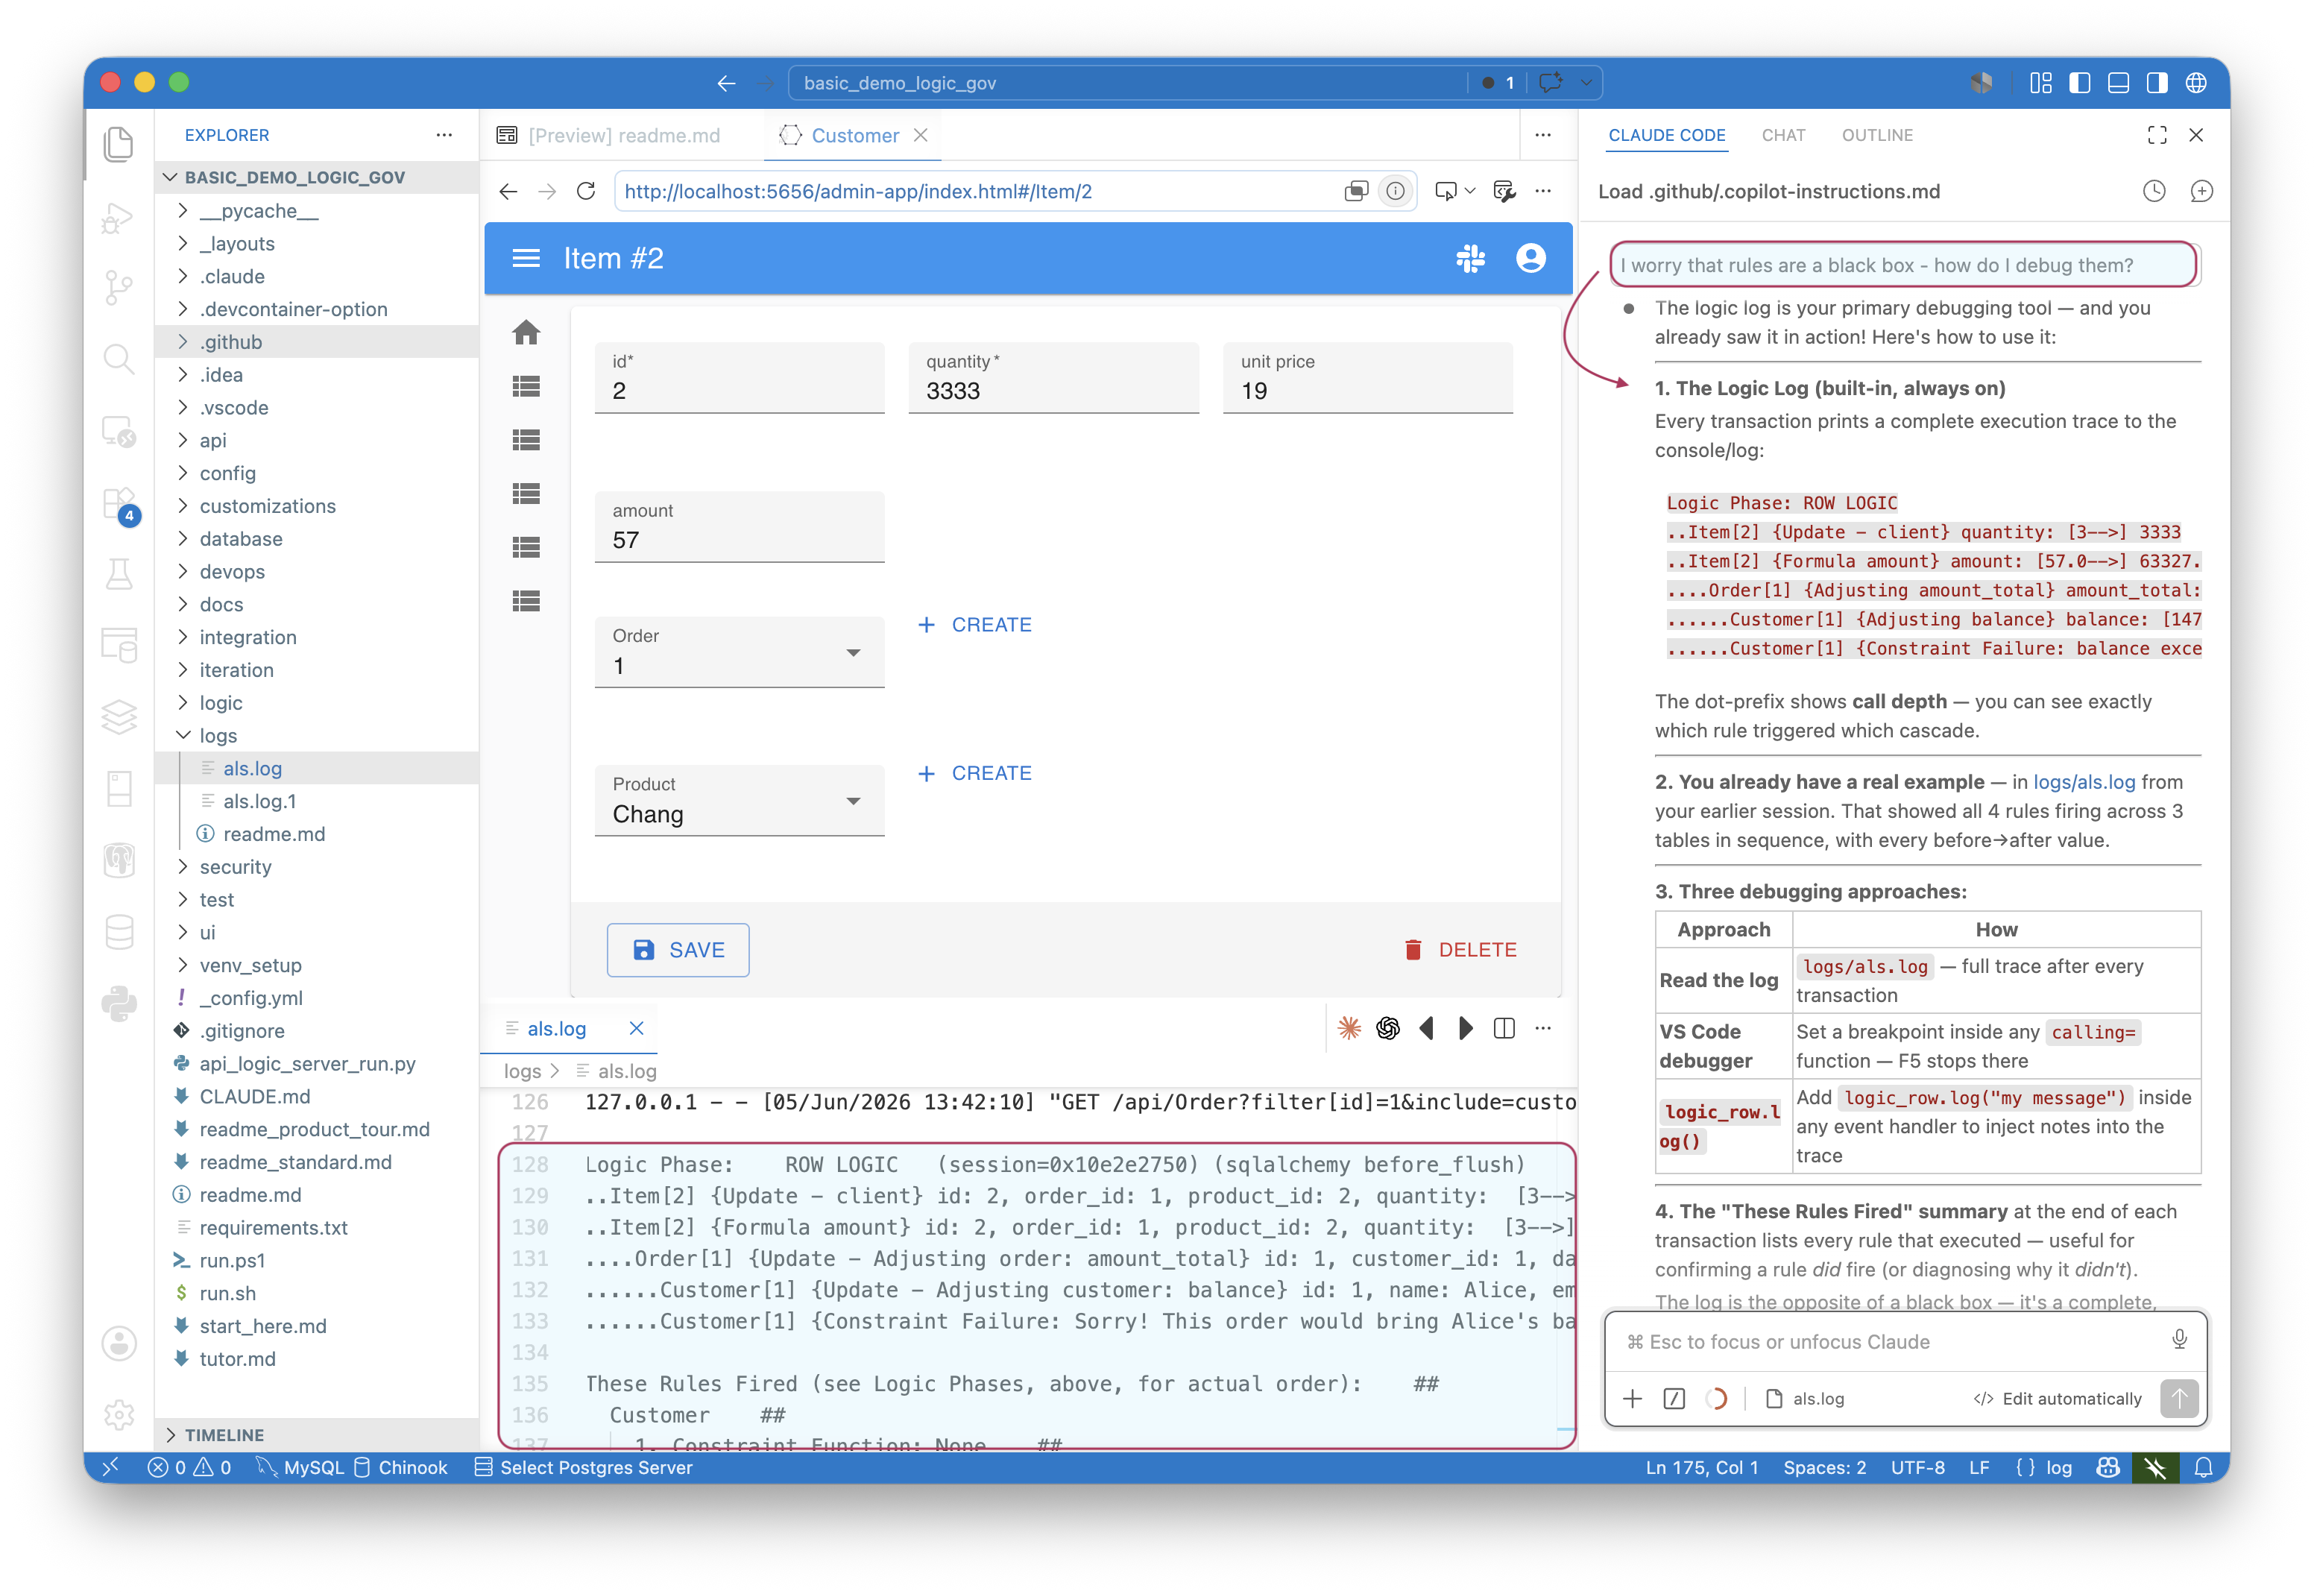Click the slash command icon in Claude input
The height and width of the screenshot is (1594, 2314).
coord(1674,1398)
